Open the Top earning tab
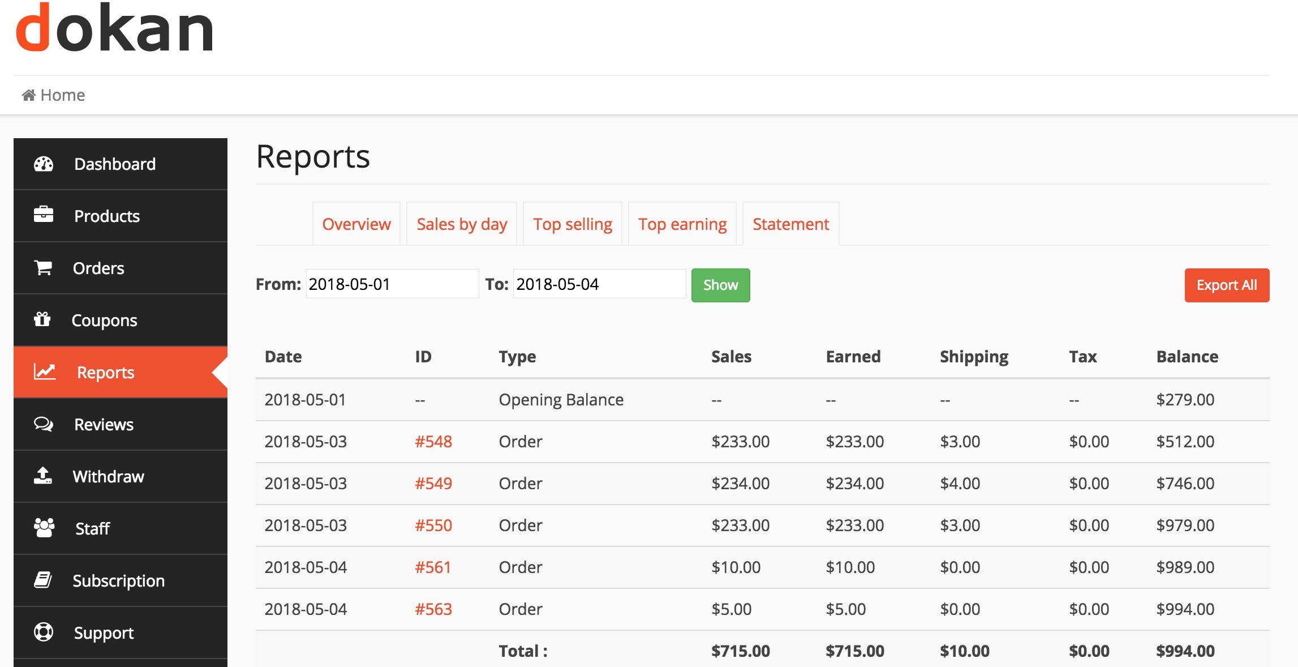1298x667 pixels. 682,224
